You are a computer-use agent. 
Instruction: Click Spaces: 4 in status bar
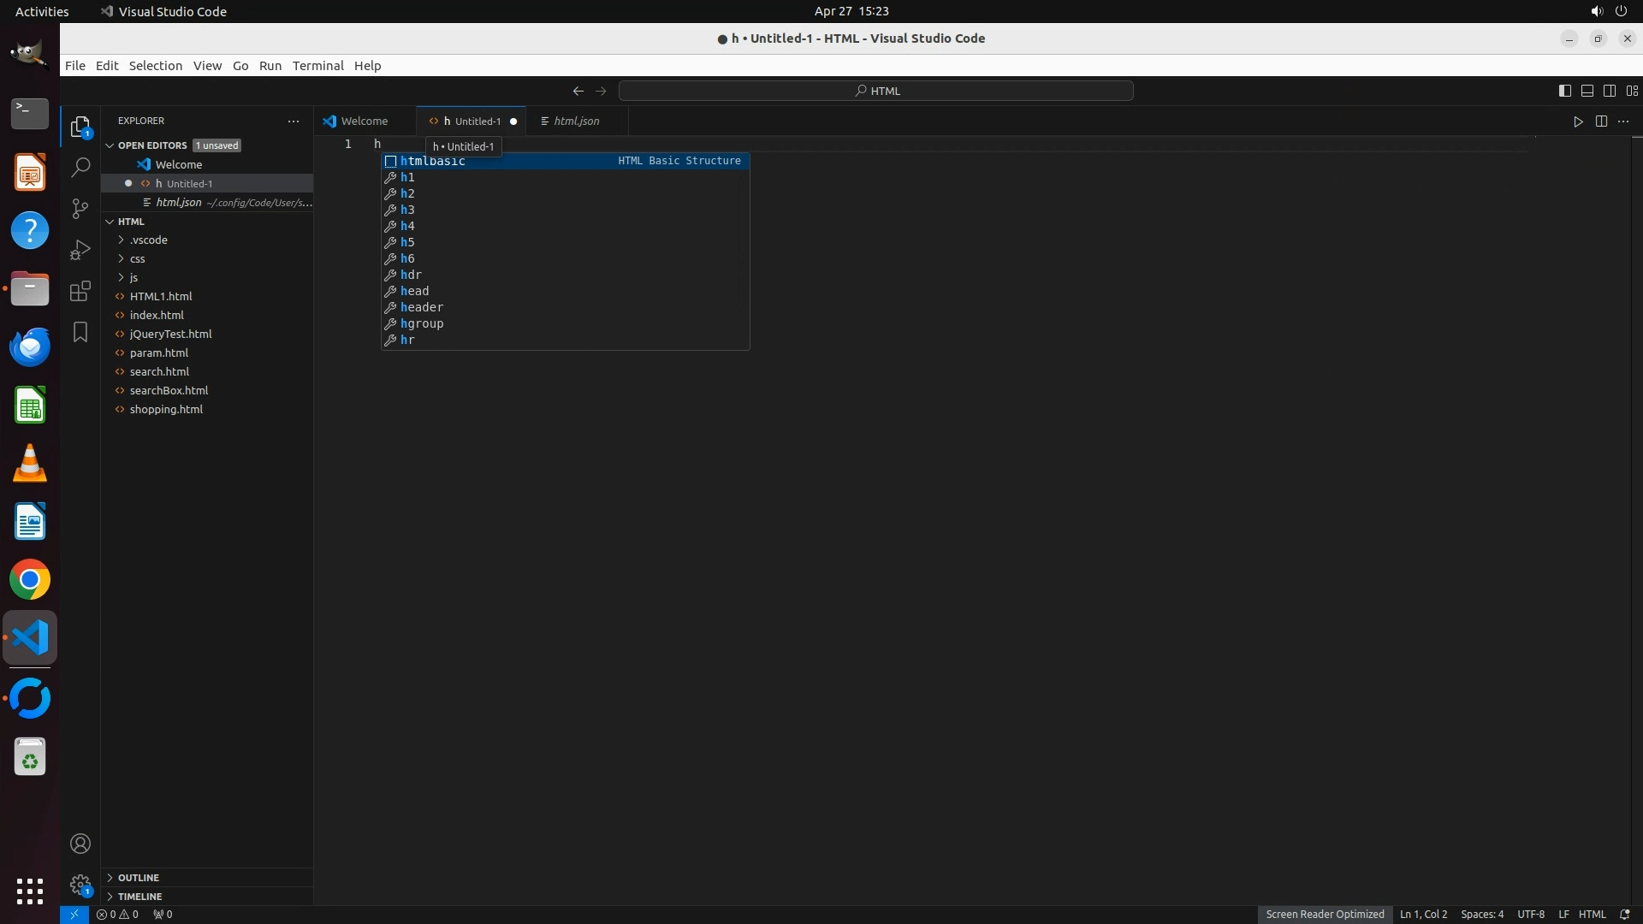1481,914
